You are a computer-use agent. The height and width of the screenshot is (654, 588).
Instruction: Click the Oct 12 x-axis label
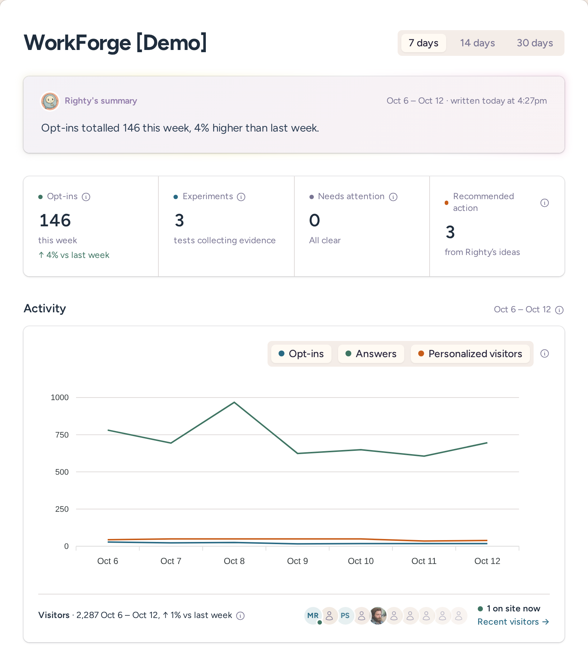coord(487,561)
